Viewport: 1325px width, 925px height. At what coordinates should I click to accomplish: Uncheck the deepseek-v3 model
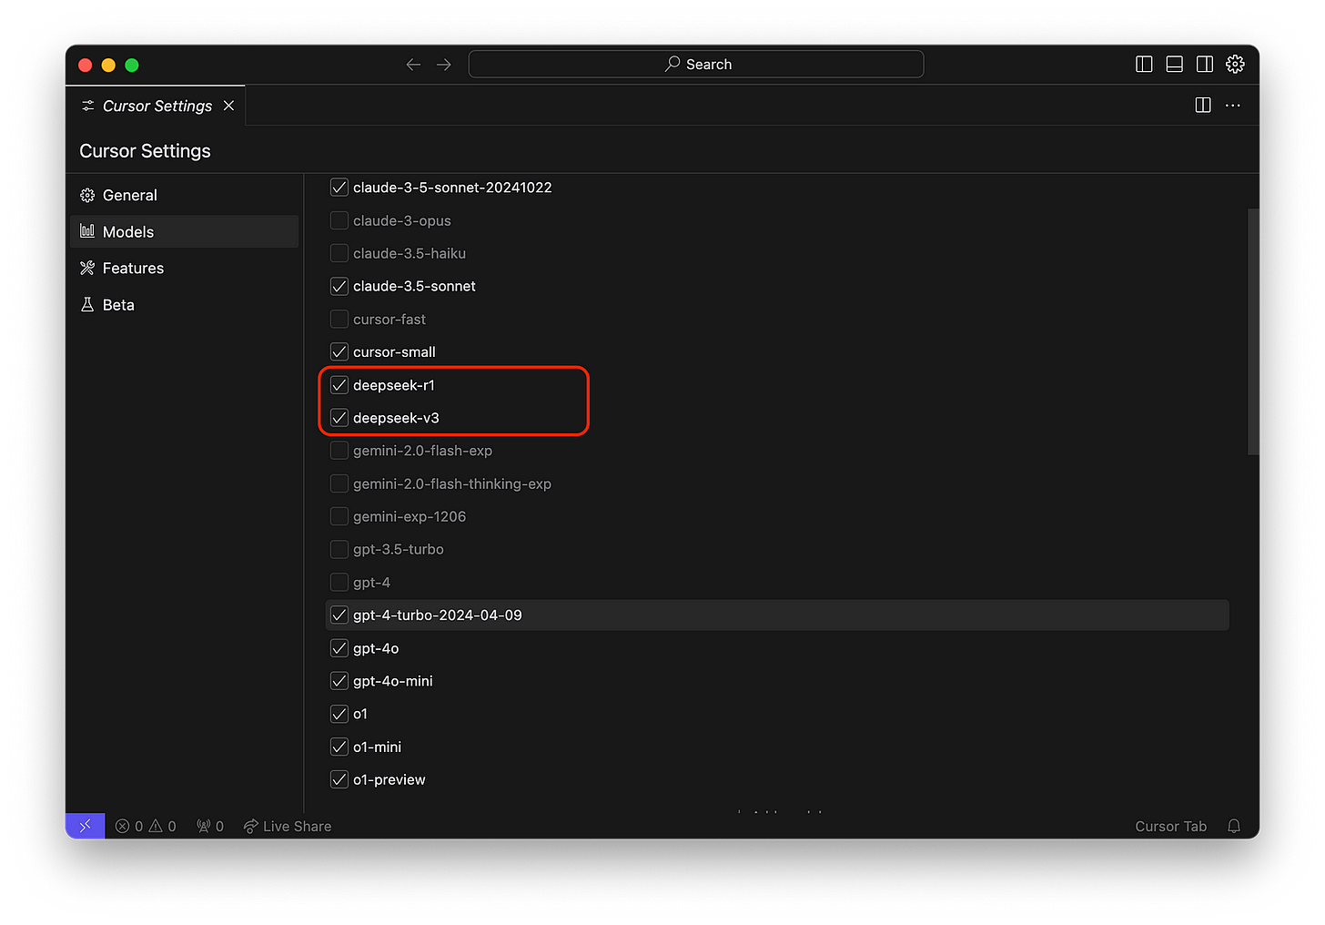point(339,417)
